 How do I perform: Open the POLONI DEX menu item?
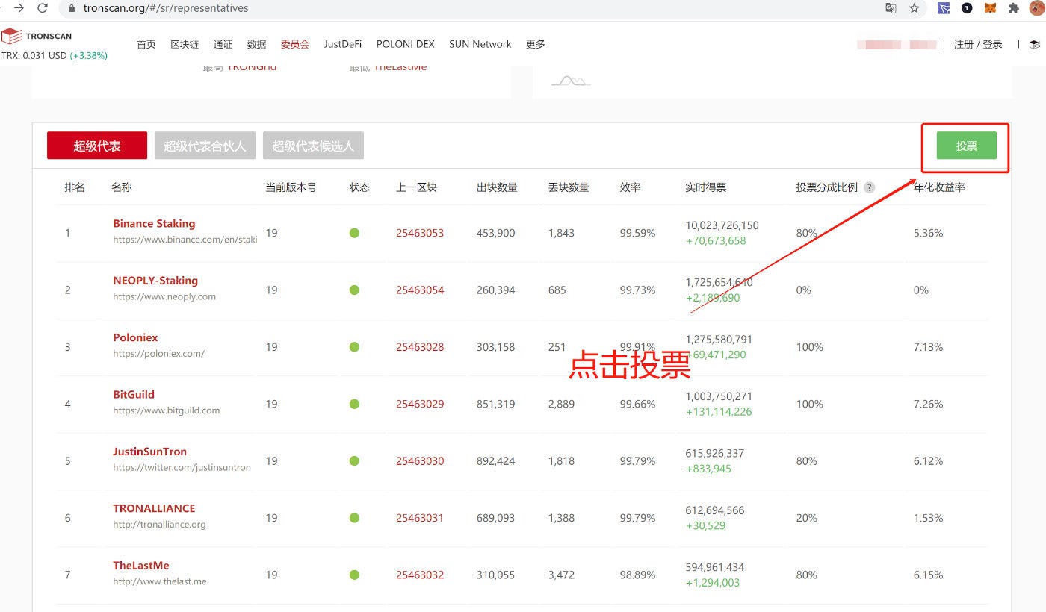click(x=405, y=44)
